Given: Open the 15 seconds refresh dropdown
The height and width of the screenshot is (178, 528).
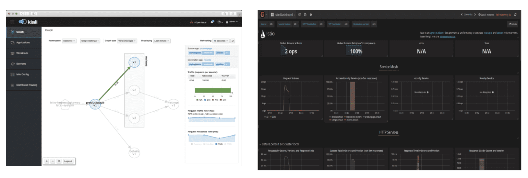Looking at the screenshot, I should pyautogui.click(x=221, y=41).
